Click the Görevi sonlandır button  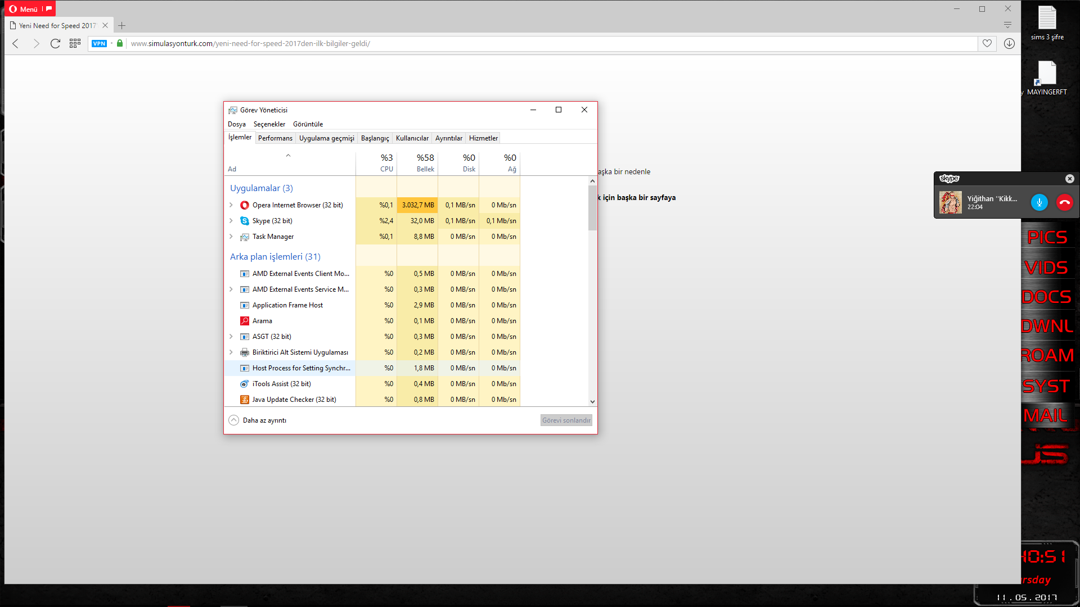566,420
